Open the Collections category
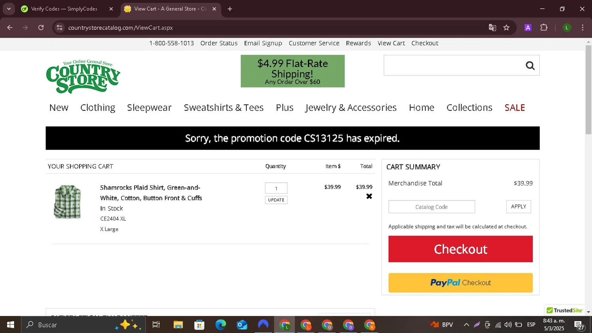 click(x=469, y=107)
